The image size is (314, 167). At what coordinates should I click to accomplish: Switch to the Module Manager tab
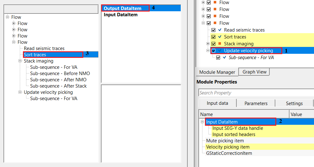(217, 72)
